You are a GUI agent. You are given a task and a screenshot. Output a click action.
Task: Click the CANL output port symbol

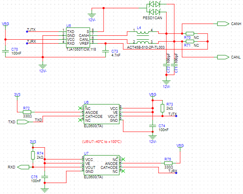223,57
